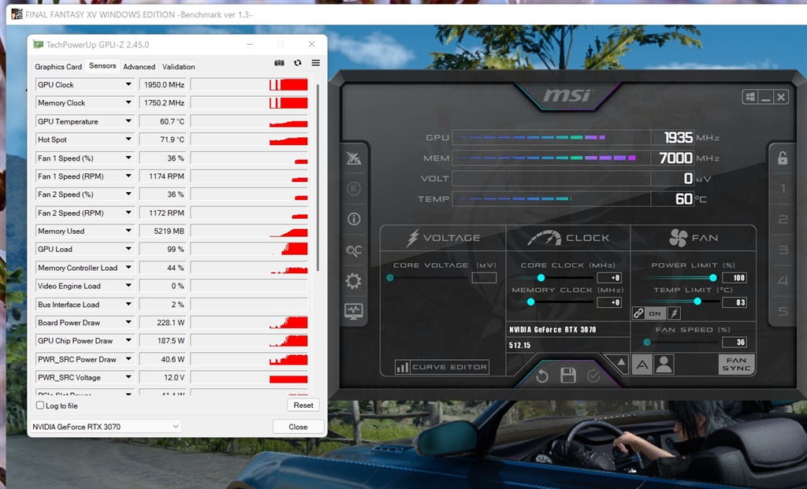Screen dimensions: 807x489
Task: Toggle the power/temp limit link icon
Action: [638, 313]
